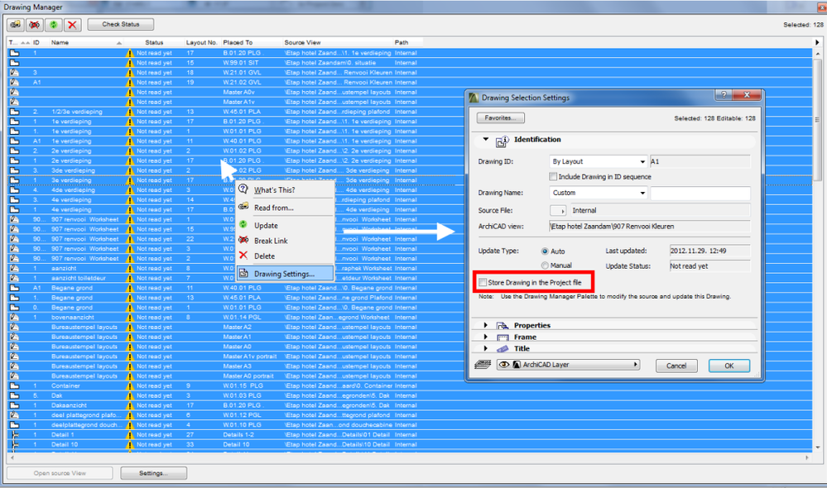Click the type icon of the Detail 10 row
The height and width of the screenshot is (488, 827).
[14, 445]
